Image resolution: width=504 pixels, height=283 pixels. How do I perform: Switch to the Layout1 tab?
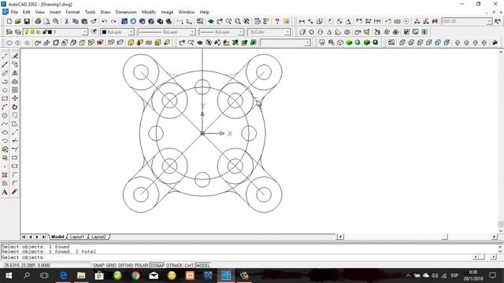point(77,237)
